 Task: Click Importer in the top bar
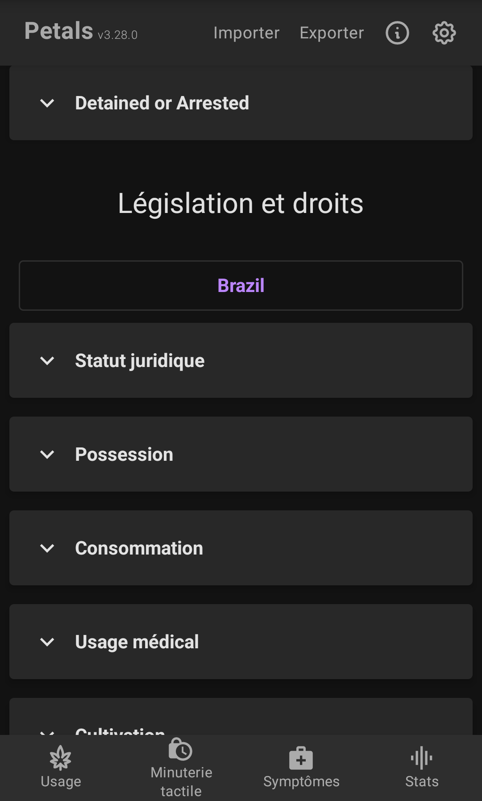pyautogui.click(x=246, y=33)
